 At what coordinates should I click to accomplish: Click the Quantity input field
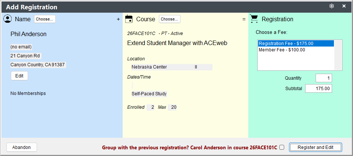tap(324, 78)
